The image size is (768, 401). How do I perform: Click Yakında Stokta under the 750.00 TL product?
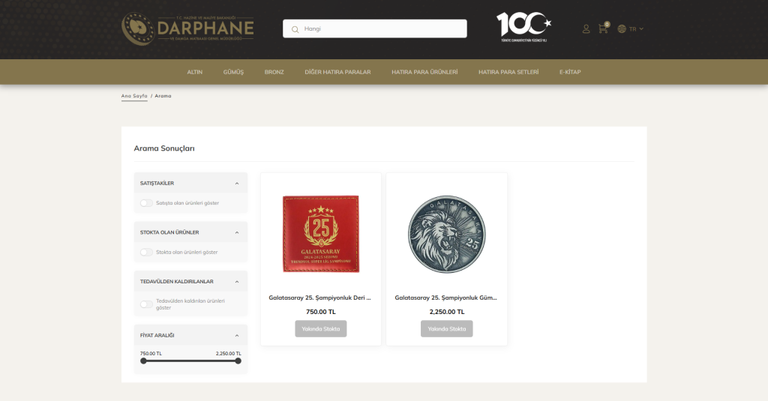click(321, 328)
